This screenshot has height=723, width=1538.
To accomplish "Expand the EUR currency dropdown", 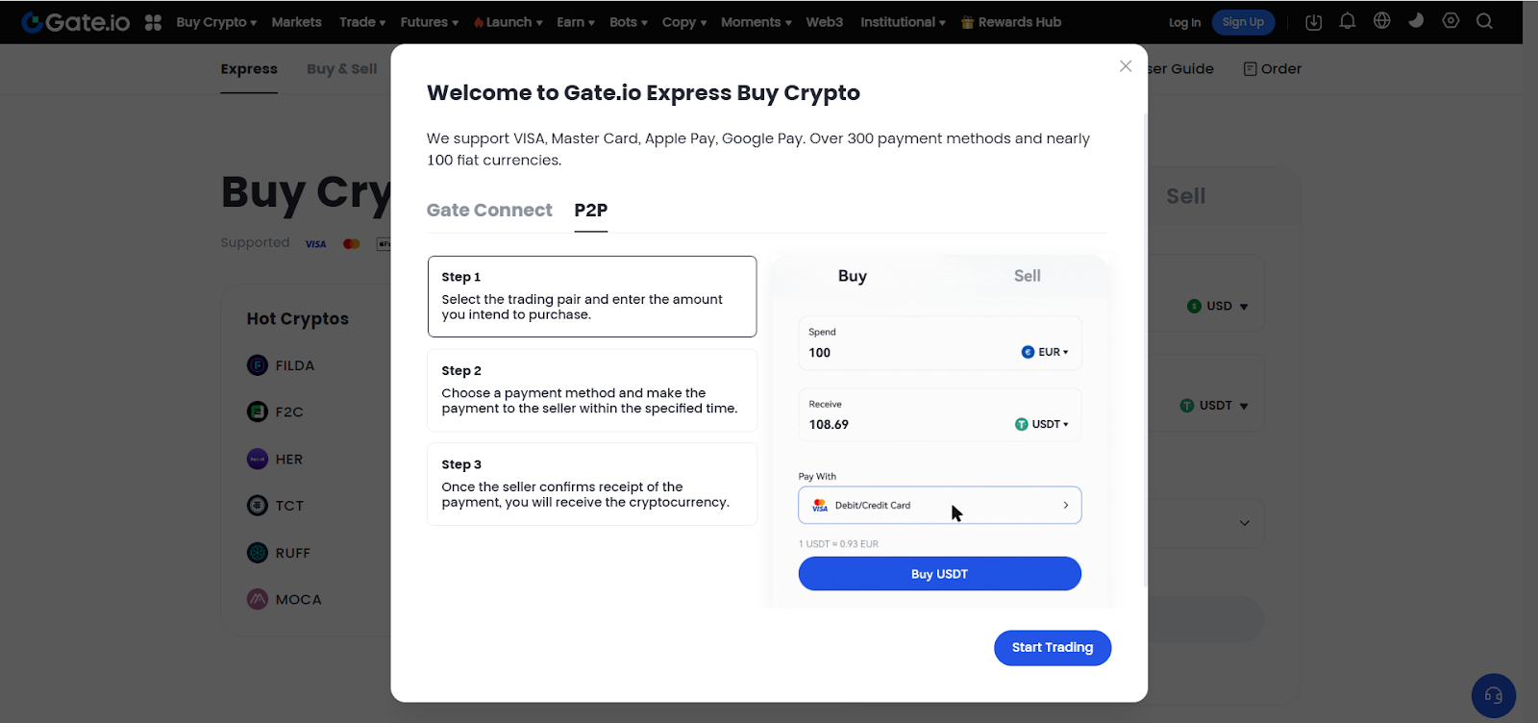I will [x=1045, y=352].
